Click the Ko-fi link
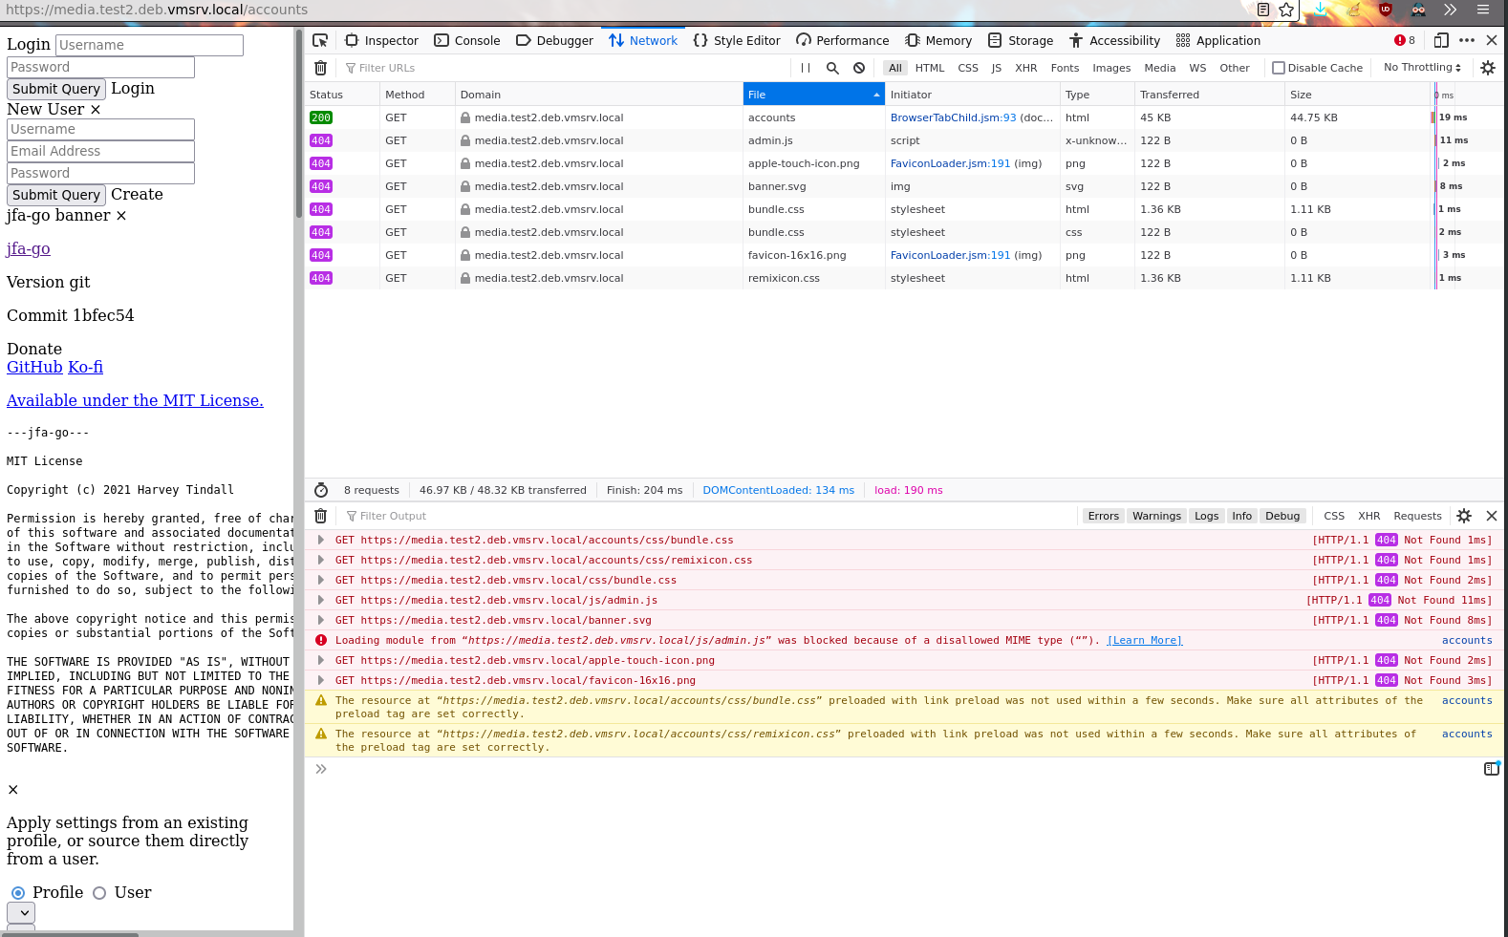The image size is (1508, 937). (85, 367)
